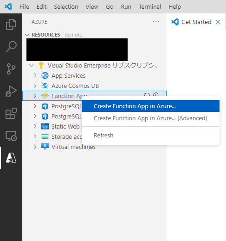Image resolution: width=226 pixels, height=241 pixels.
Task: Click the Remote label next to RESOURCES
Action: 73,35
